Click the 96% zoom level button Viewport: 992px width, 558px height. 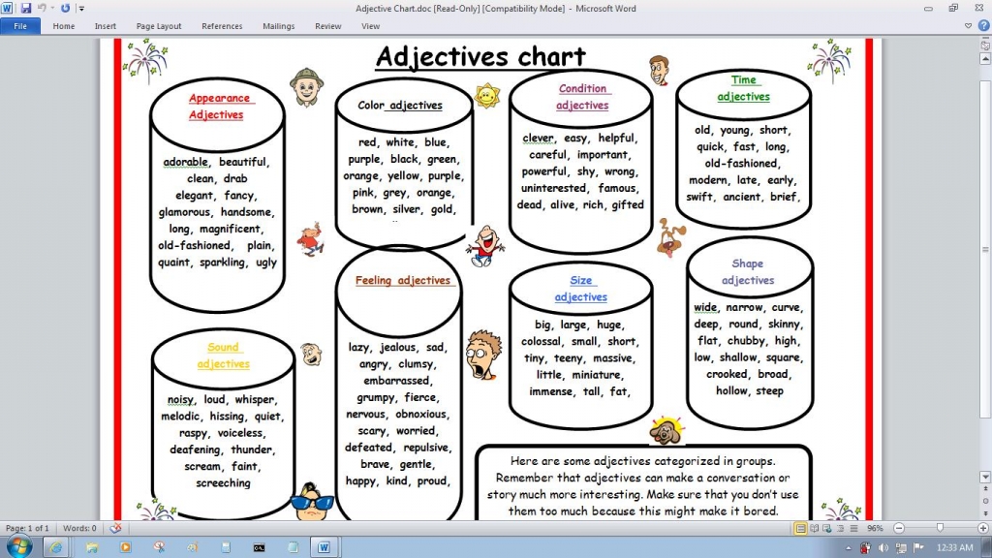(875, 528)
